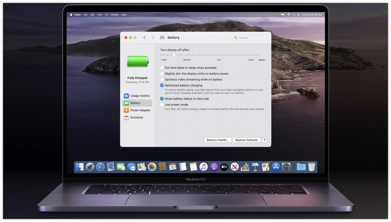Show all preferences grid icon
Image resolution: width=391 pixels, height=222 pixels.
pyautogui.click(x=162, y=37)
